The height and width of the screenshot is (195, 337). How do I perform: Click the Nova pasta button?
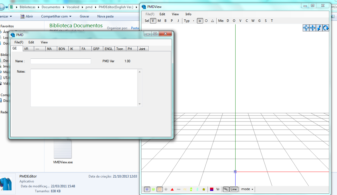105,16
